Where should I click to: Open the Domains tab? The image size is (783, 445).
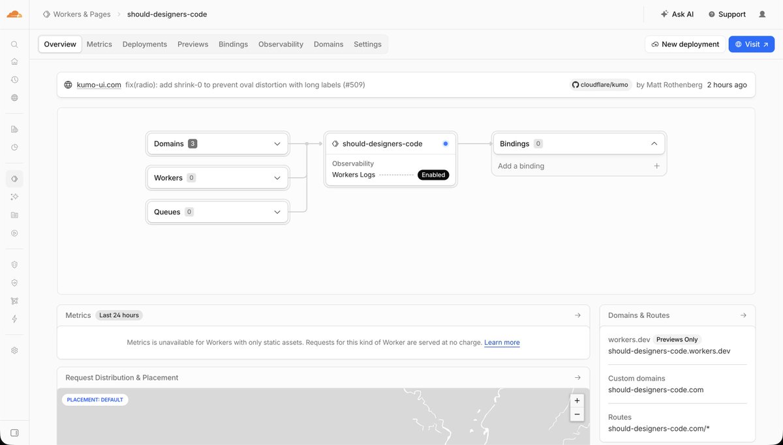pyautogui.click(x=328, y=44)
